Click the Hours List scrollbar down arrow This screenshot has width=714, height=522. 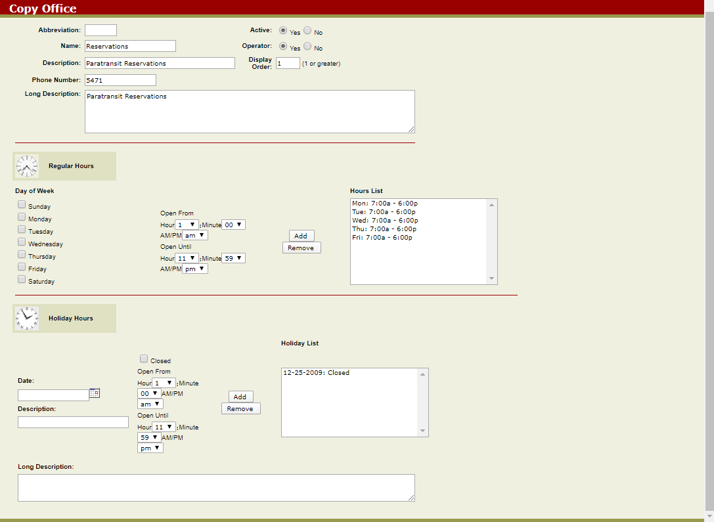(x=491, y=278)
